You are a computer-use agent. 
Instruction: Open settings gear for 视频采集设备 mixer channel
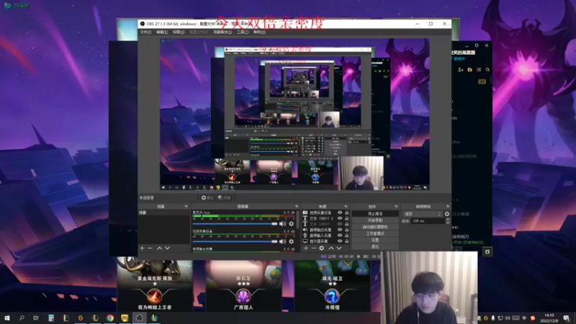(x=292, y=241)
